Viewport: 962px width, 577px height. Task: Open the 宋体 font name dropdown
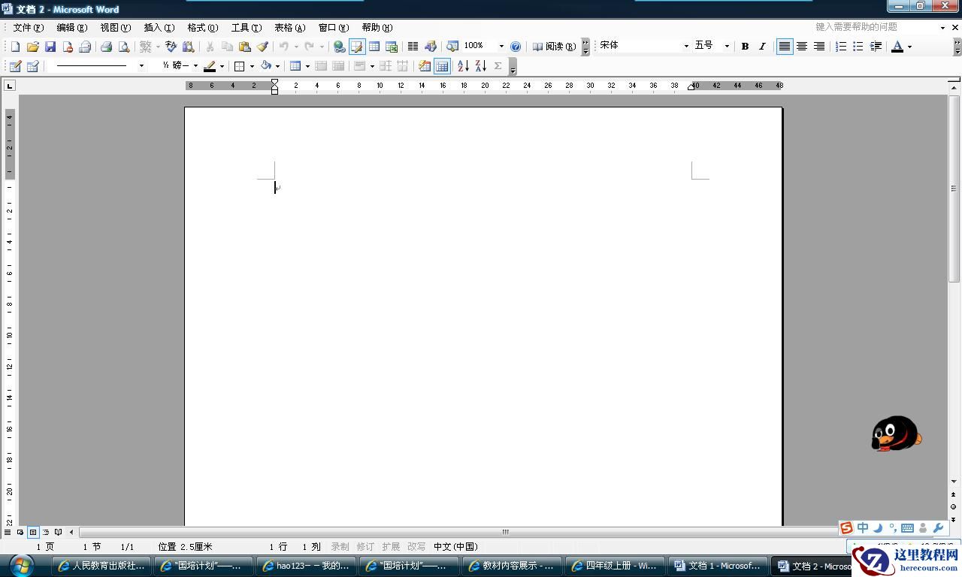(685, 47)
